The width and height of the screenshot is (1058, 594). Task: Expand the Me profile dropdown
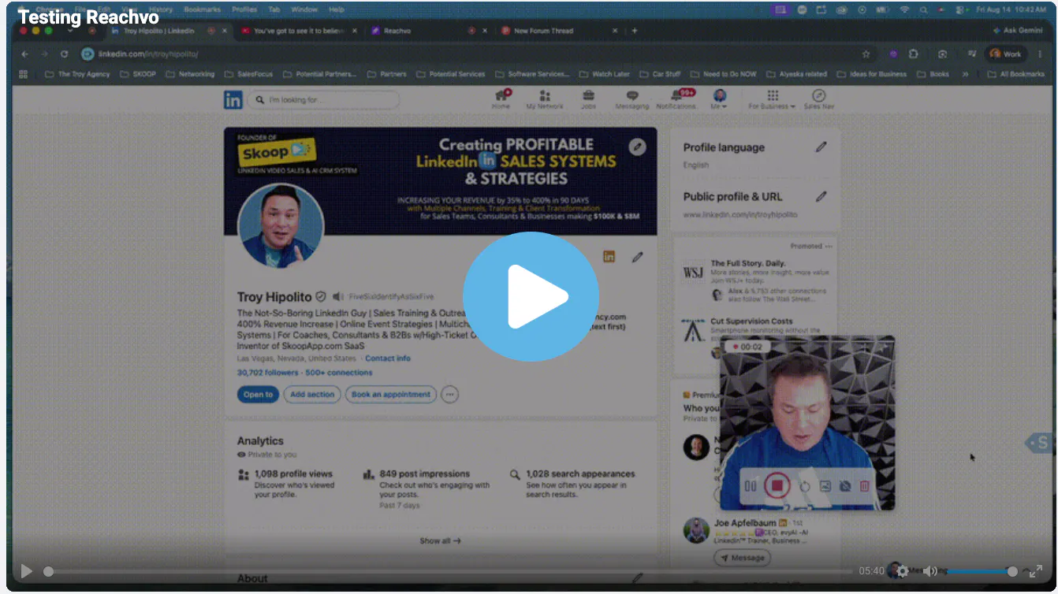point(719,99)
